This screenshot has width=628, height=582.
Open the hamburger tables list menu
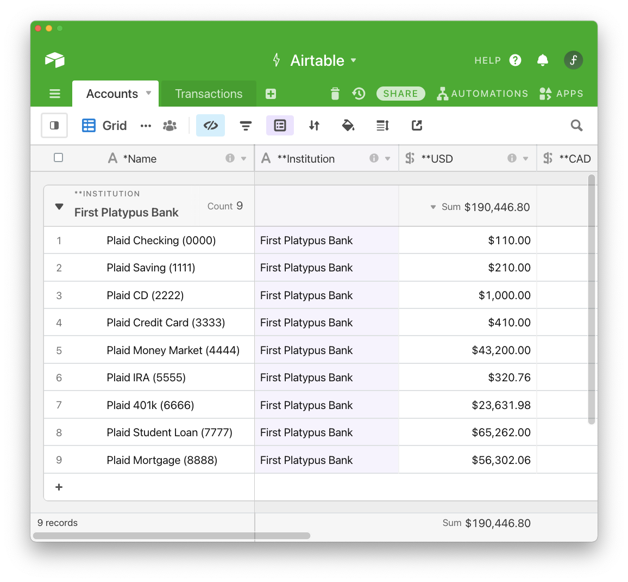pyautogui.click(x=55, y=94)
